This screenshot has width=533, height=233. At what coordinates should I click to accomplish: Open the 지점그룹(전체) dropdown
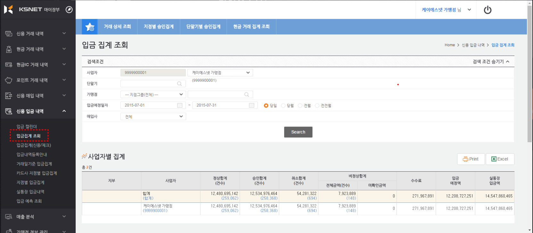click(153, 95)
